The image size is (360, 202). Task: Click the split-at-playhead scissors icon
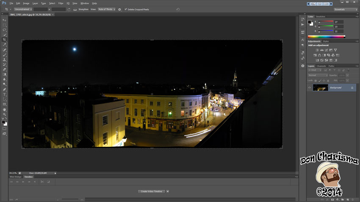pyautogui.click(x=42, y=182)
